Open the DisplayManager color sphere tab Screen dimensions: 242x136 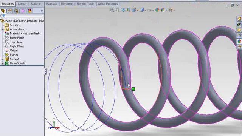coord(29,11)
